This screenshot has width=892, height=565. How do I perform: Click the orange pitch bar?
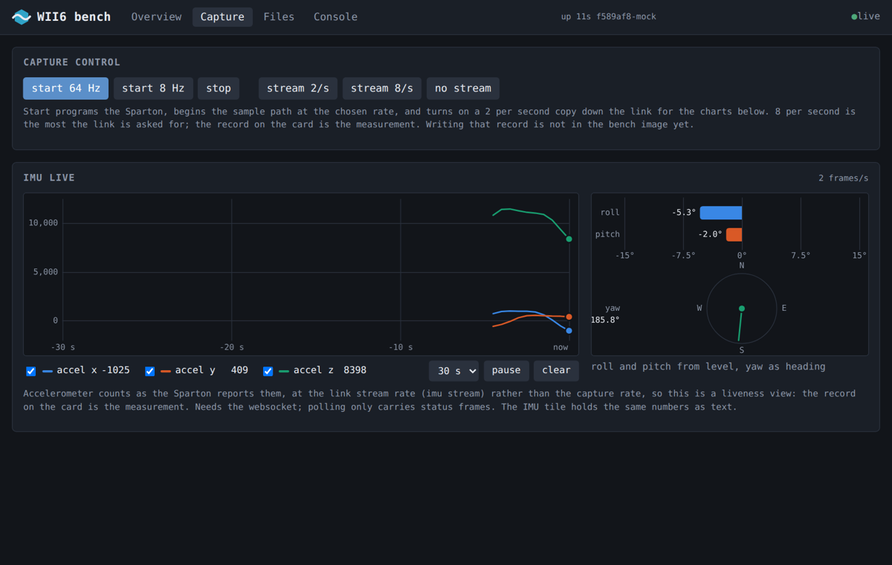(734, 234)
